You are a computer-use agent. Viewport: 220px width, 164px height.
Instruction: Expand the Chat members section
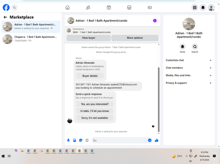[x=189, y=68]
